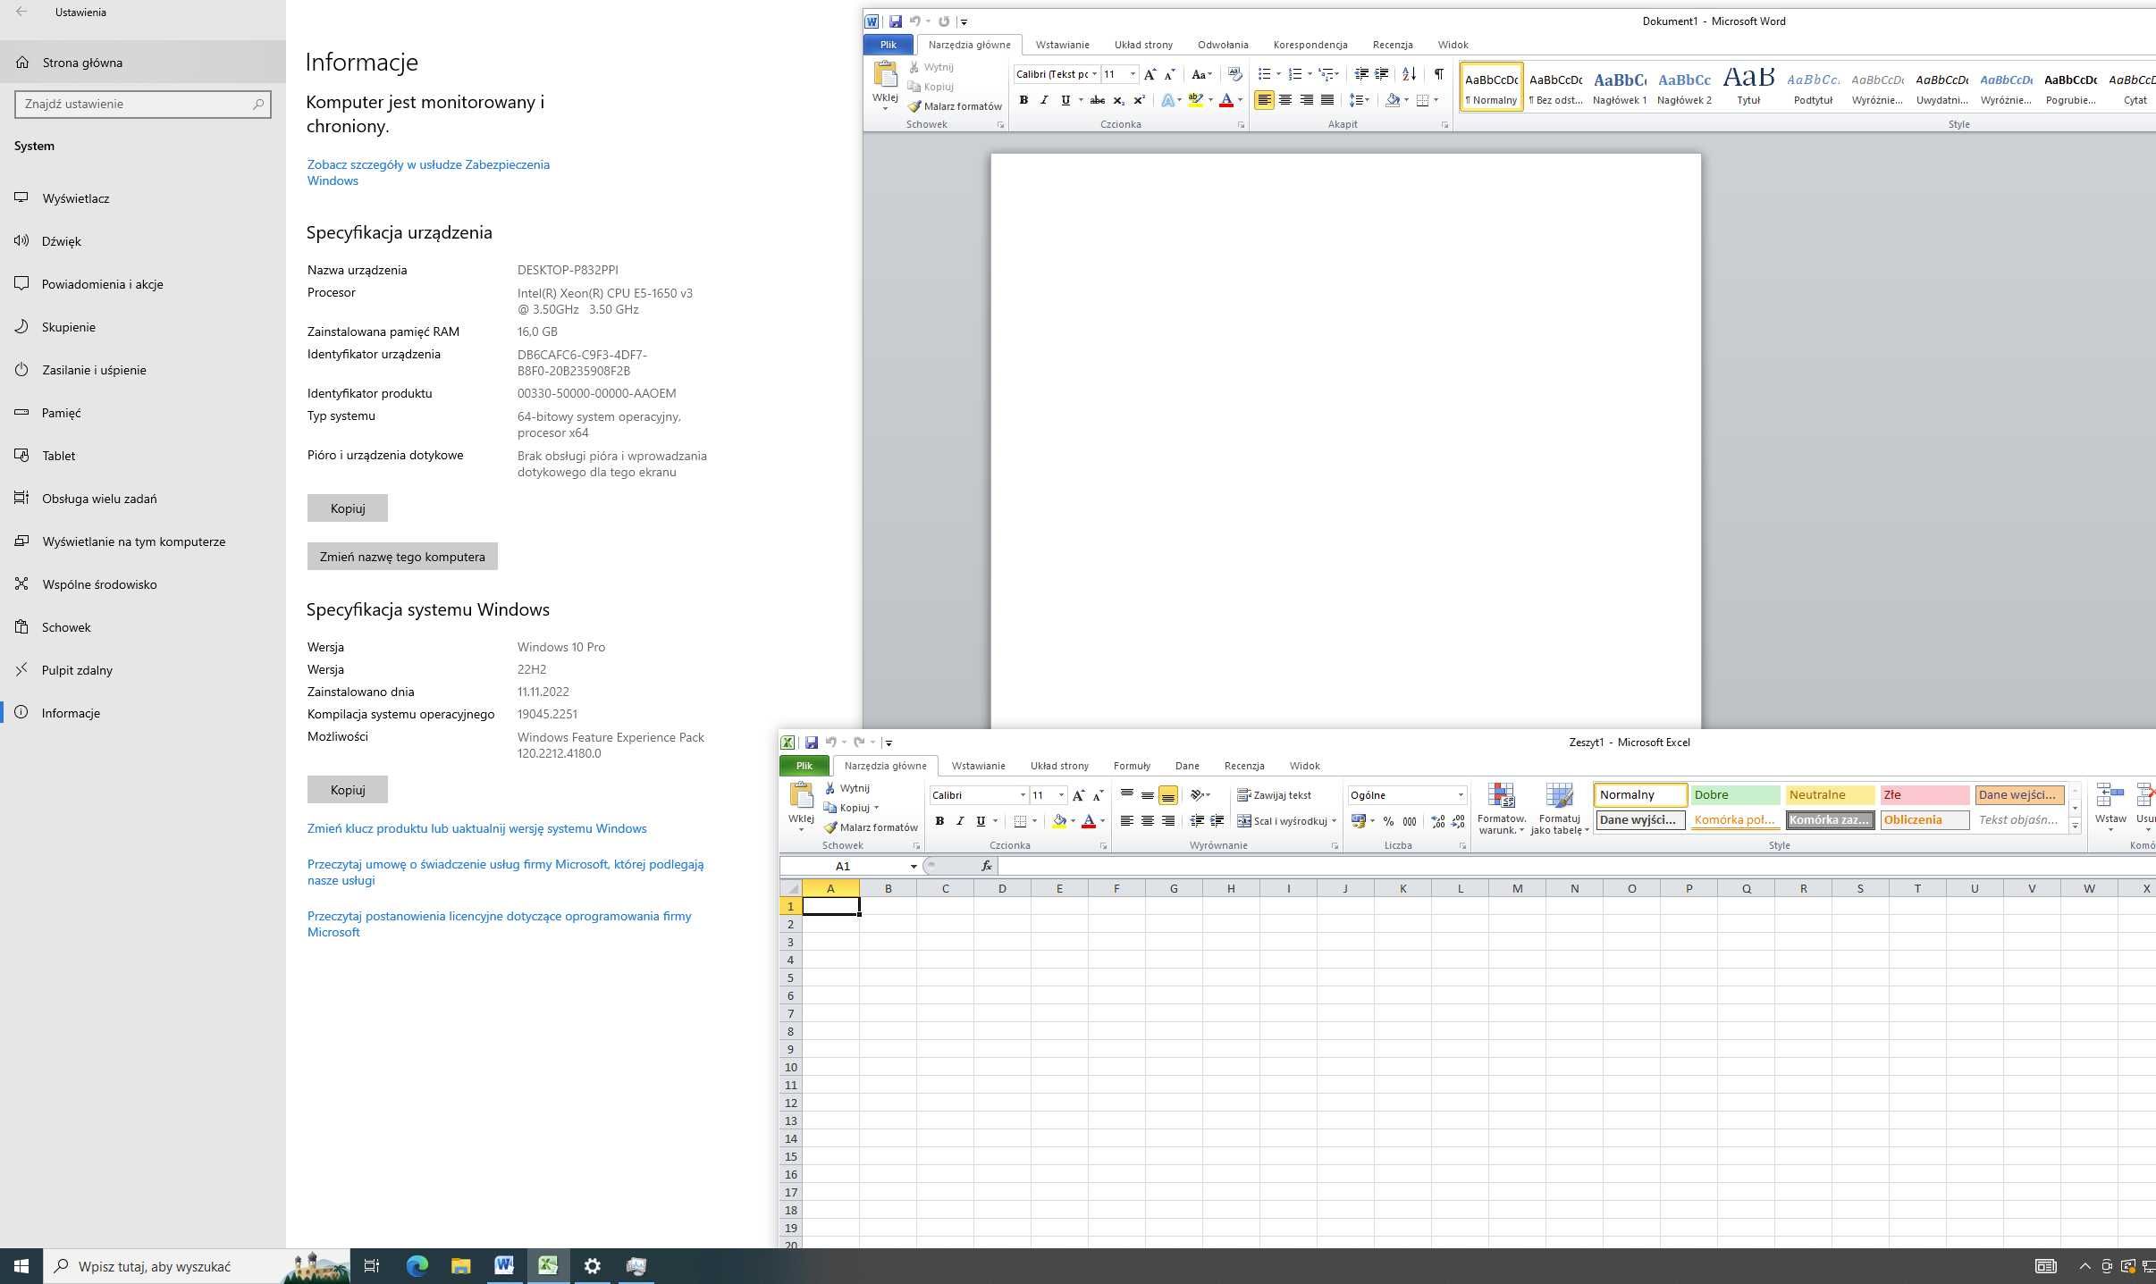
Task: Click Malarz formatów in the Word ribbon
Action: coord(954,106)
